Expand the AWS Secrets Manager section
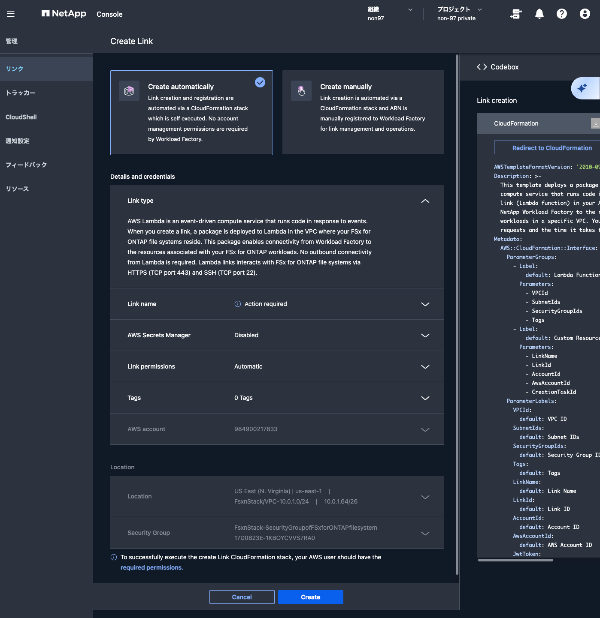Viewport: 600px width, 618px height. pyautogui.click(x=425, y=335)
